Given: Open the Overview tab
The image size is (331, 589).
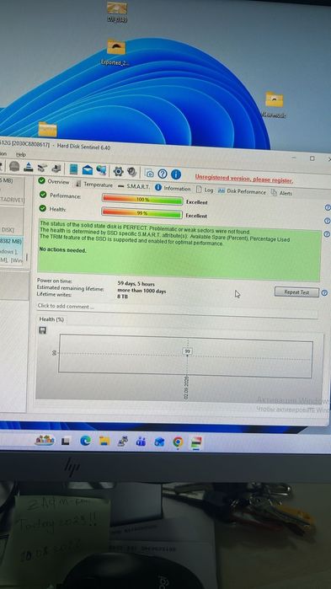Looking at the screenshot, I should click(54, 181).
